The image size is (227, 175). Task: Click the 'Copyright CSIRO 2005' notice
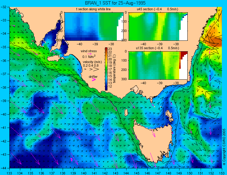(x=224, y=147)
